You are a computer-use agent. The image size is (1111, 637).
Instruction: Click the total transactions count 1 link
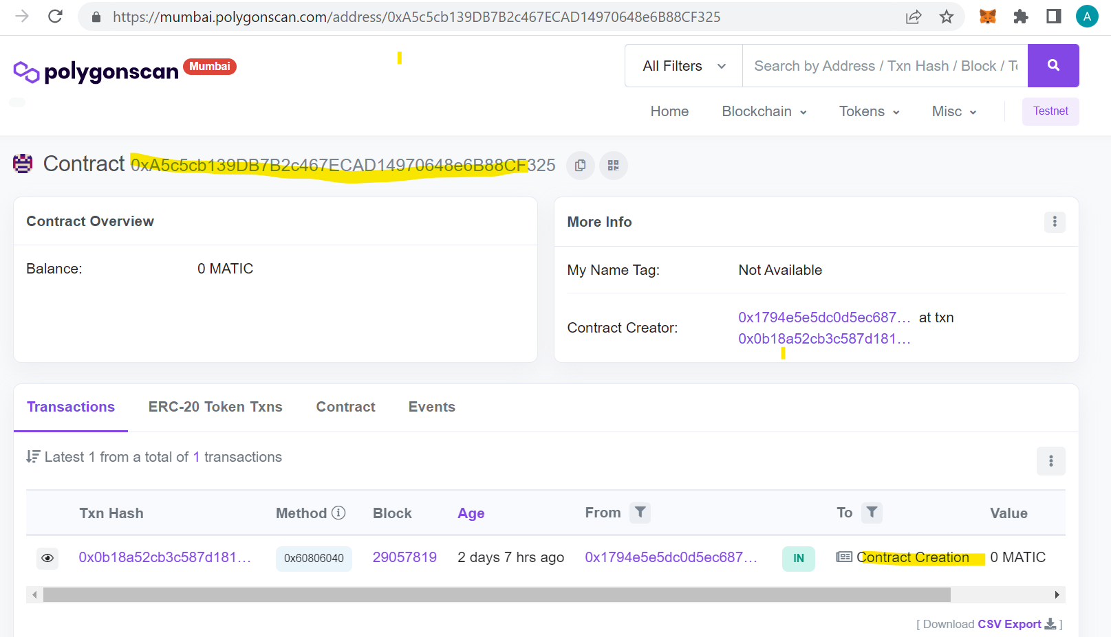196,457
